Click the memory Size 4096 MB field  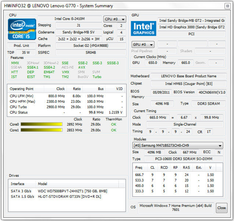point(162,104)
